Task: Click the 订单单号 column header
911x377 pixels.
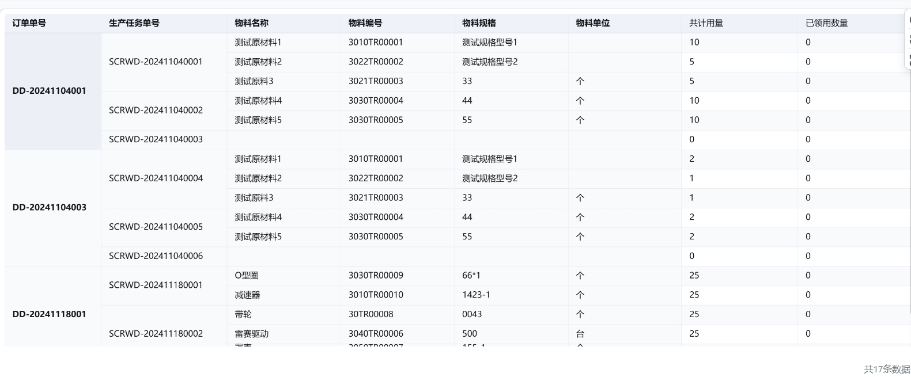Action: click(29, 23)
